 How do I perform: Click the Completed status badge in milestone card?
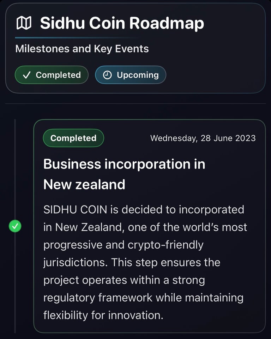(x=73, y=138)
